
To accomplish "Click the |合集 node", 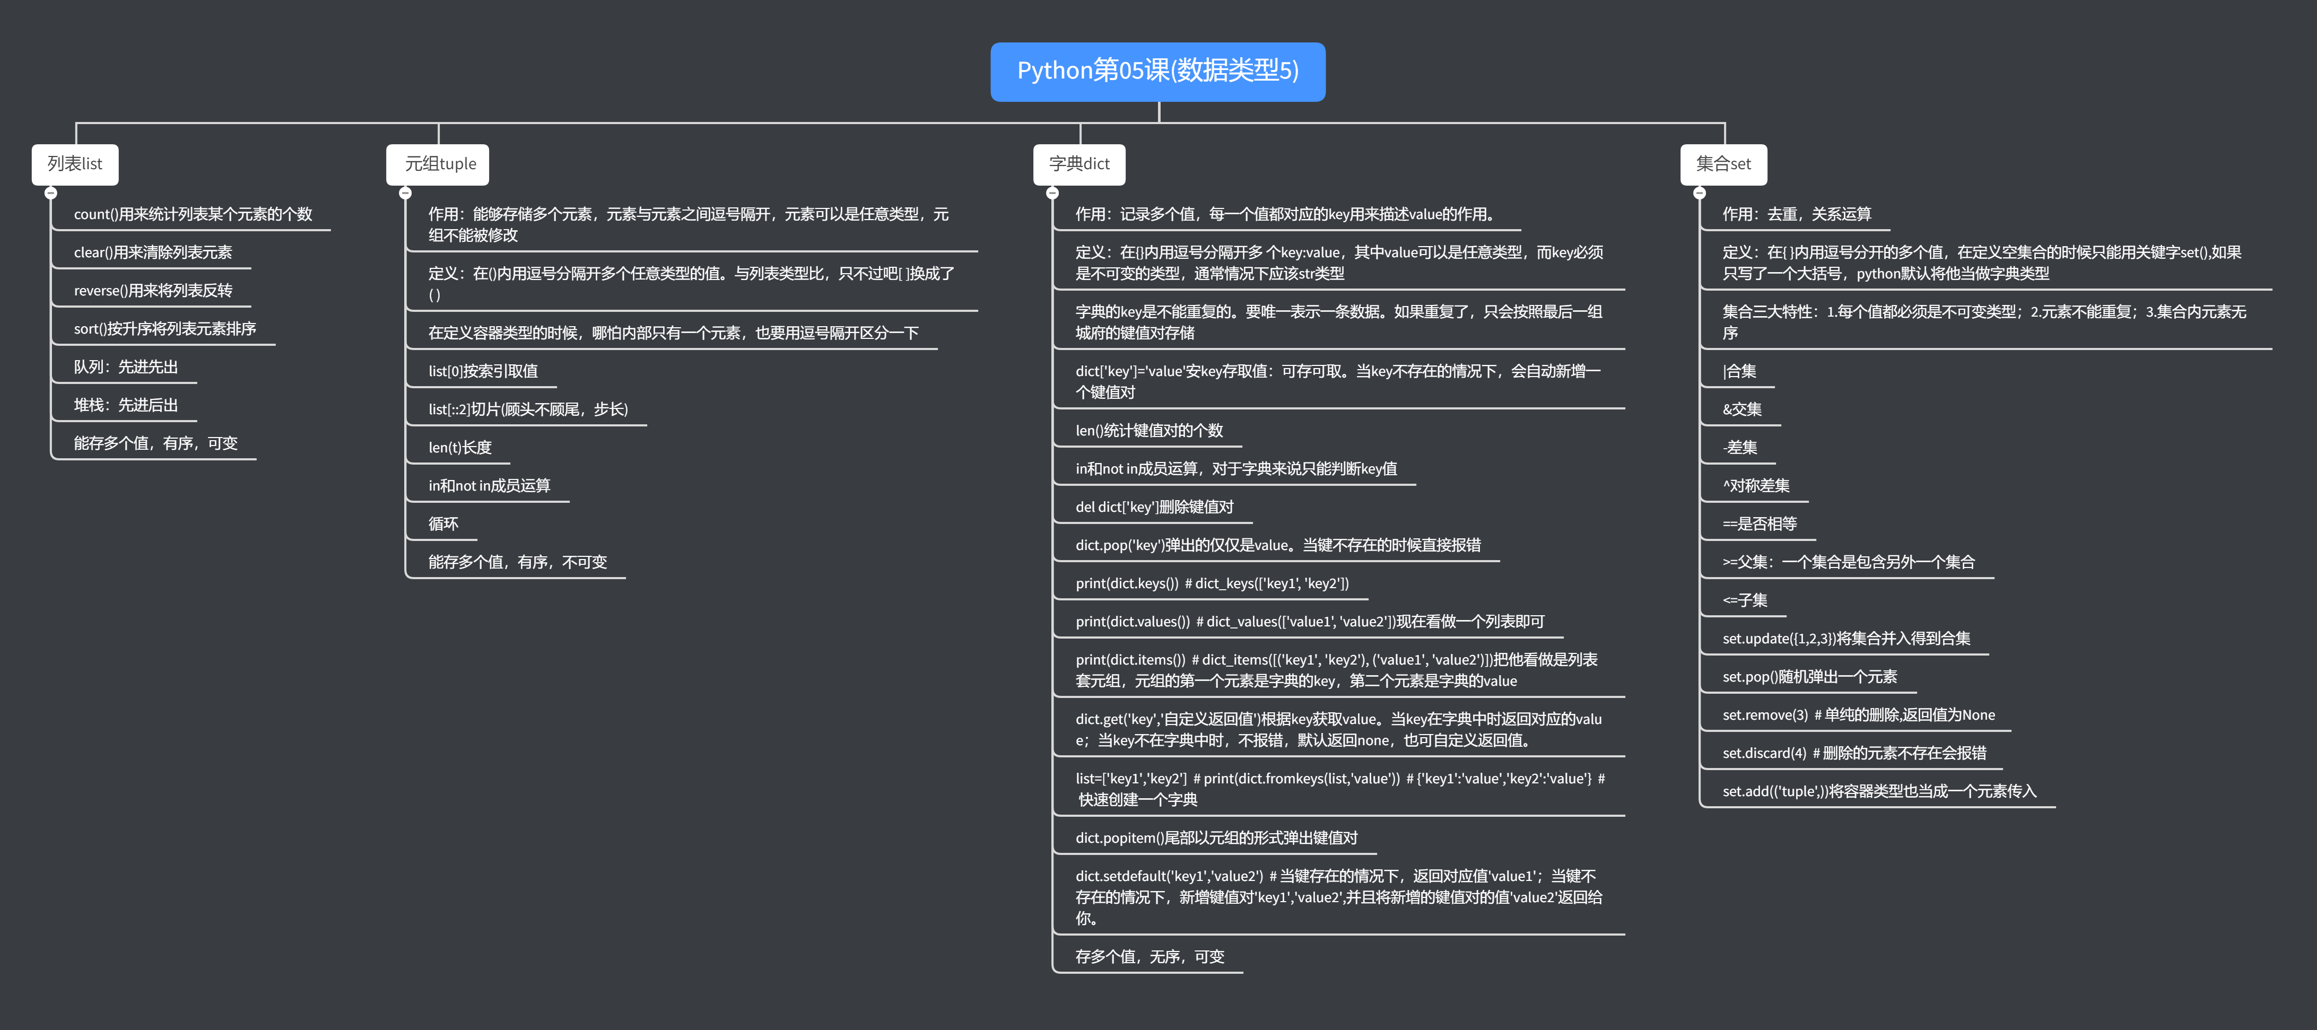I will coord(1739,371).
